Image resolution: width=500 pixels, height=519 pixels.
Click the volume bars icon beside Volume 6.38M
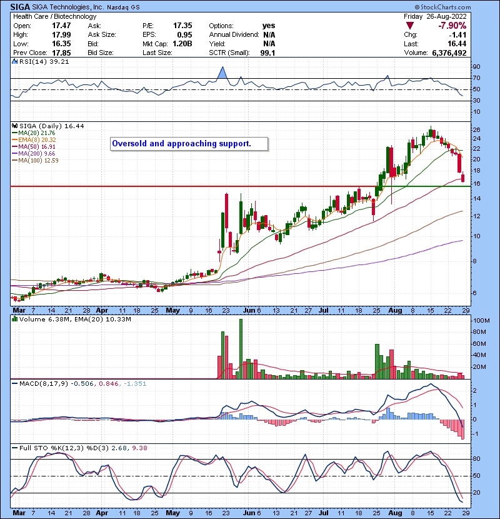(x=14, y=319)
